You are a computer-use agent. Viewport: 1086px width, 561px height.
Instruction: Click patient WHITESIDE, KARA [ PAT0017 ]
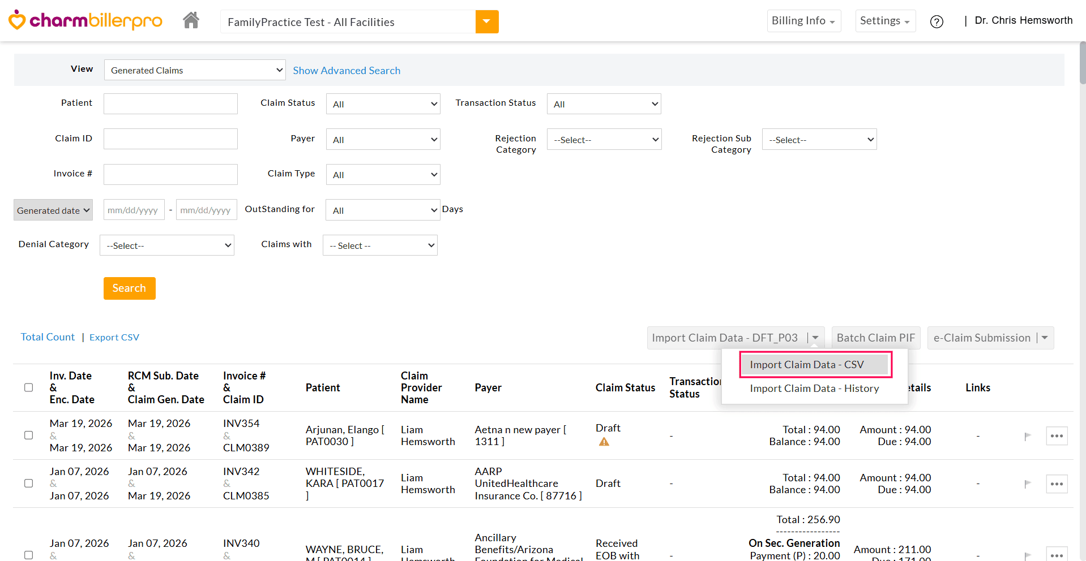[345, 484]
